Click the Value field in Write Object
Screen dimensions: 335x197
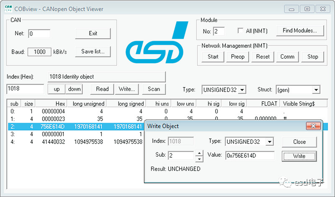pos(250,156)
